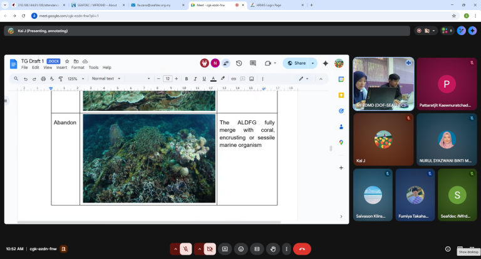Pick a text color

point(213,79)
